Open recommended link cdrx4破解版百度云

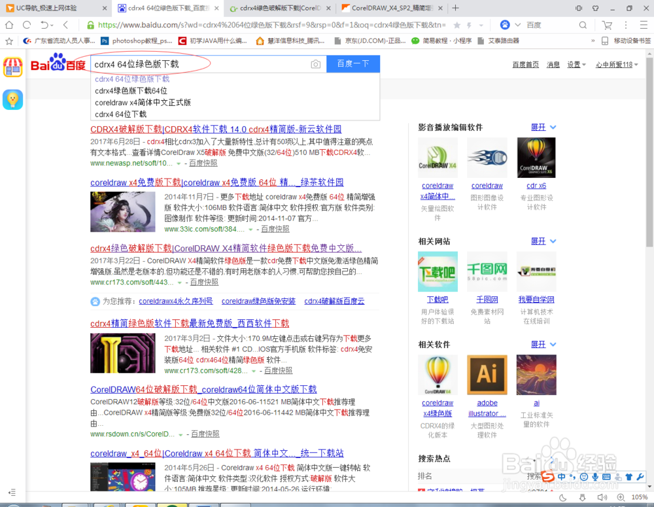(334, 302)
